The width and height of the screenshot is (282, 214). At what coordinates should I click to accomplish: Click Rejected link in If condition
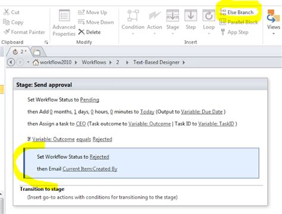[102, 139]
